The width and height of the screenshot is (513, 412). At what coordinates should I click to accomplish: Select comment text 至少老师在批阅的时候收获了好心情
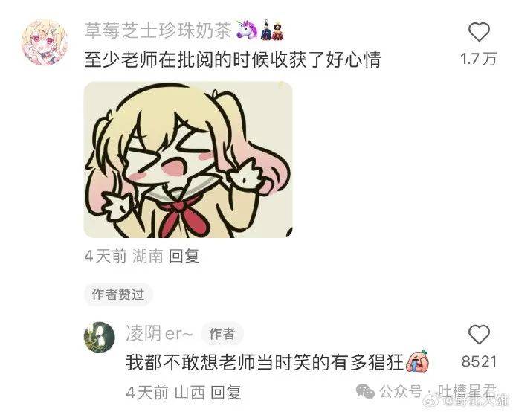point(233,59)
